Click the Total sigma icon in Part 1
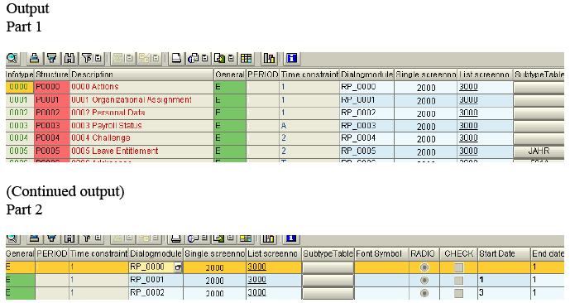570x303 pixels. [x=117, y=58]
